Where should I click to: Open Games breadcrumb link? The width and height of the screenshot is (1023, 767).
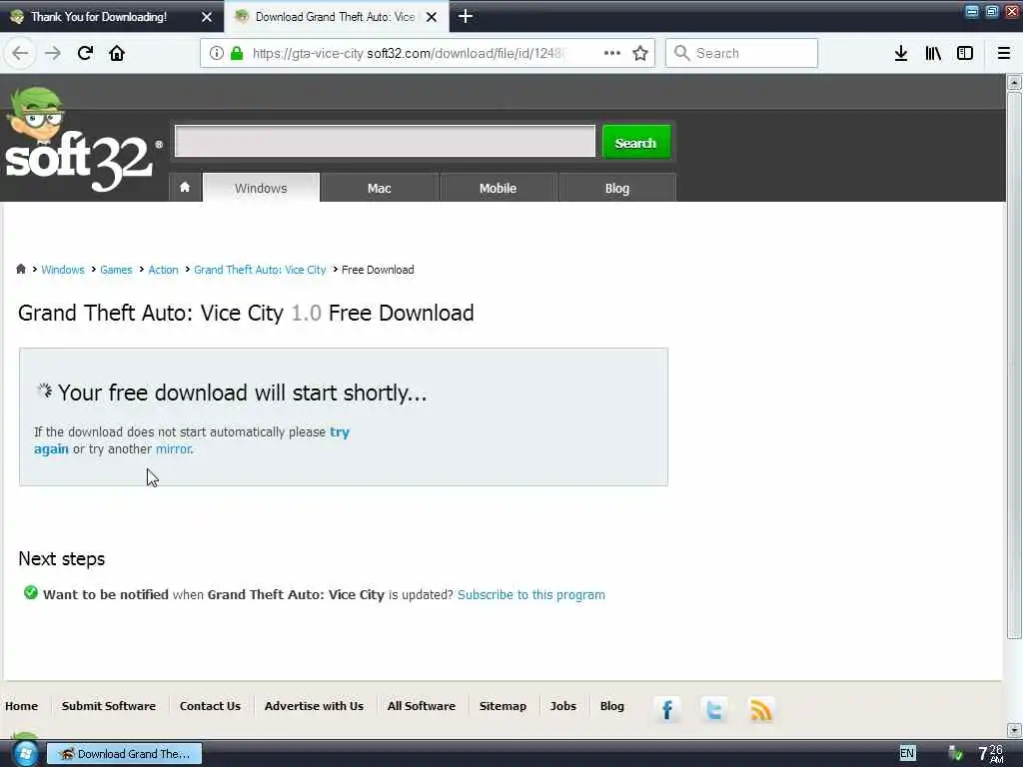point(116,270)
